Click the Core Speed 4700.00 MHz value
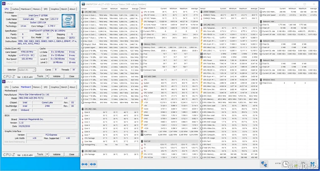Image resolution: width=320 pixels, height=171 pixels. (x=27, y=52)
